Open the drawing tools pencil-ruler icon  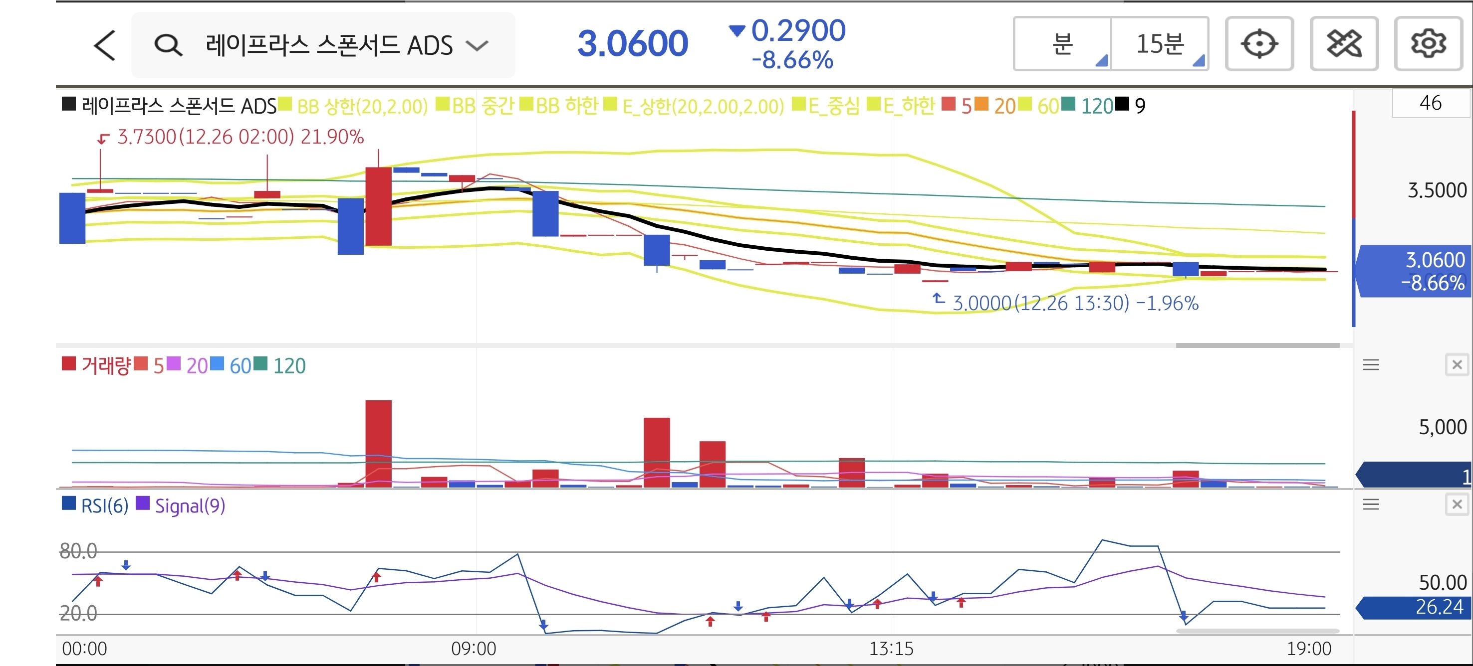pos(1343,44)
